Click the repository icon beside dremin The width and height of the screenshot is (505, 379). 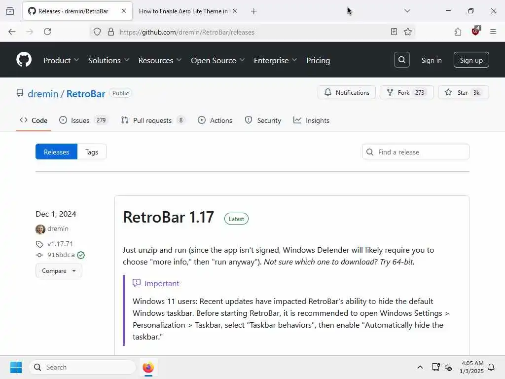(20, 93)
